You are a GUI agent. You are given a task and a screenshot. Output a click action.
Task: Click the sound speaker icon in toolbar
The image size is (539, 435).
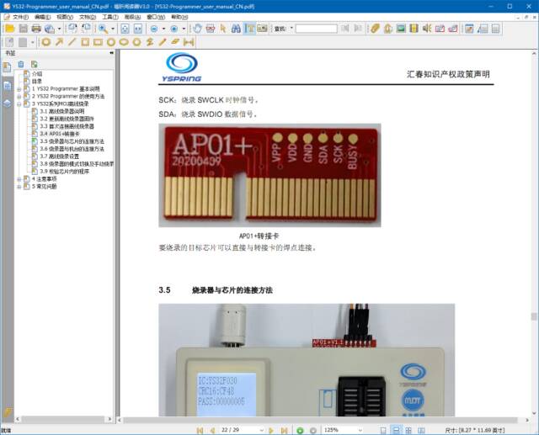[427, 29]
